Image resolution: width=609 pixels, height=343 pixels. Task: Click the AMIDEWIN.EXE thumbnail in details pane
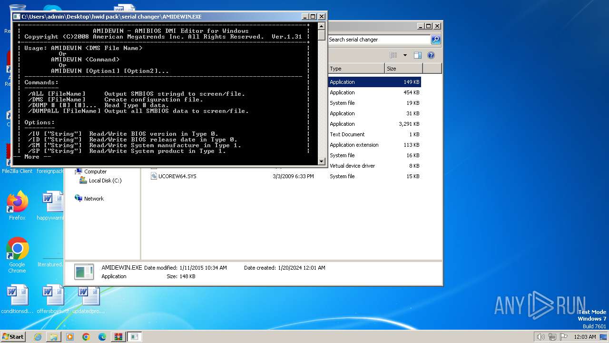[84, 272]
